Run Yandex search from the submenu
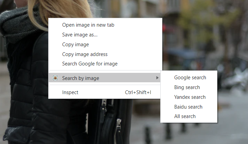 point(190,97)
